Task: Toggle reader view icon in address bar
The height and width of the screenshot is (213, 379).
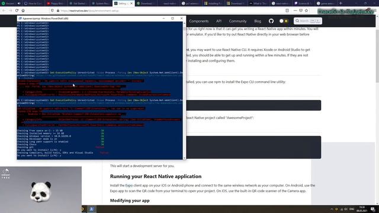Action: pyautogui.click(x=287, y=11)
